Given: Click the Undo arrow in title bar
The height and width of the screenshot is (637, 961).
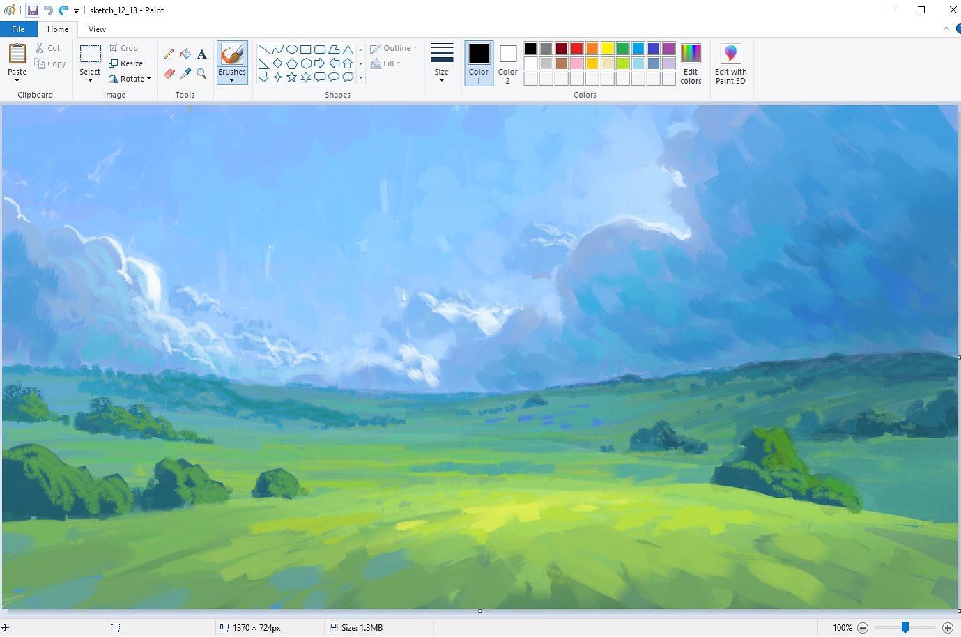Looking at the screenshot, I should (x=48, y=10).
